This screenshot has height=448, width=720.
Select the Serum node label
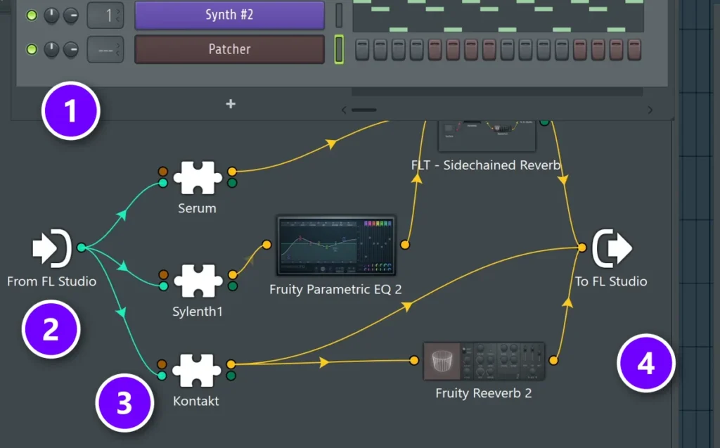[197, 208]
